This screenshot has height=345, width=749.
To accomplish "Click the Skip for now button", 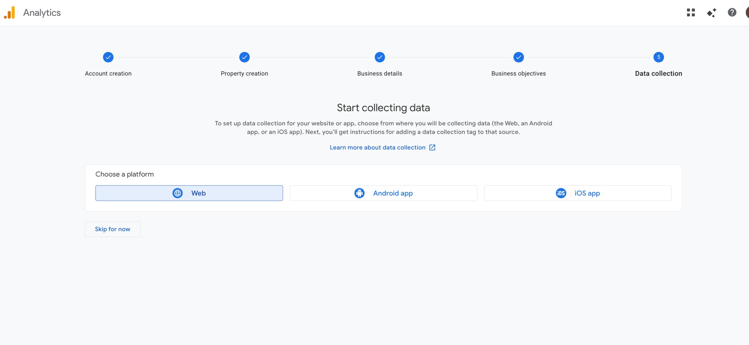I will pyautogui.click(x=113, y=229).
